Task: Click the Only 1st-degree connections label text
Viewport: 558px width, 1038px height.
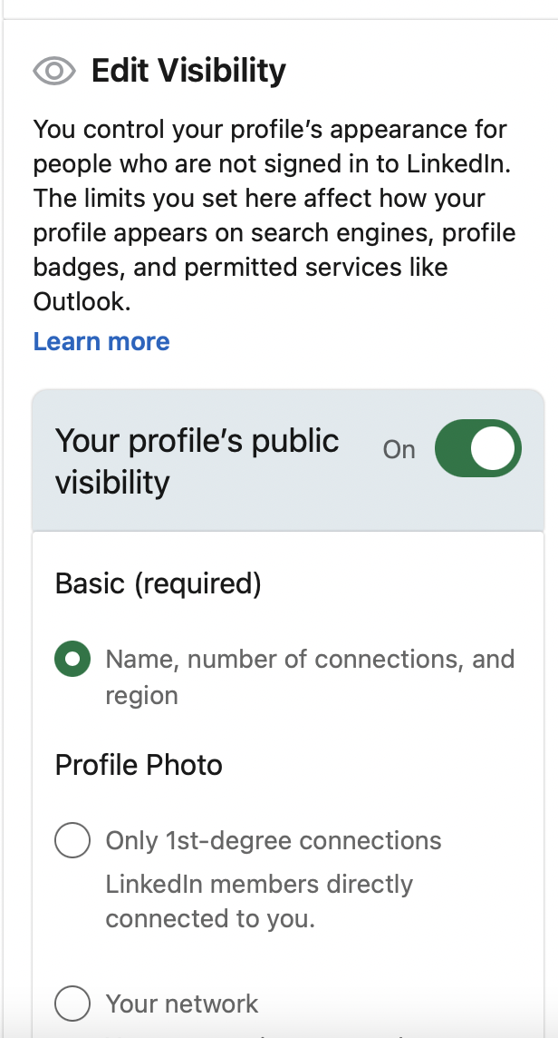Action: (273, 841)
